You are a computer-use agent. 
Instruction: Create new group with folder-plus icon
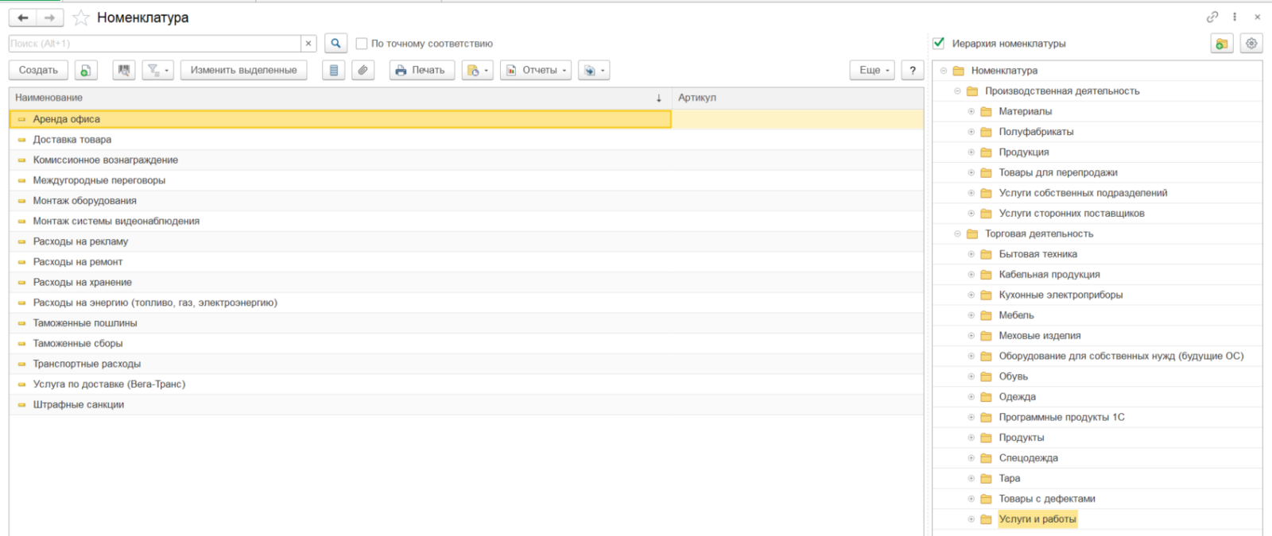[1222, 44]
